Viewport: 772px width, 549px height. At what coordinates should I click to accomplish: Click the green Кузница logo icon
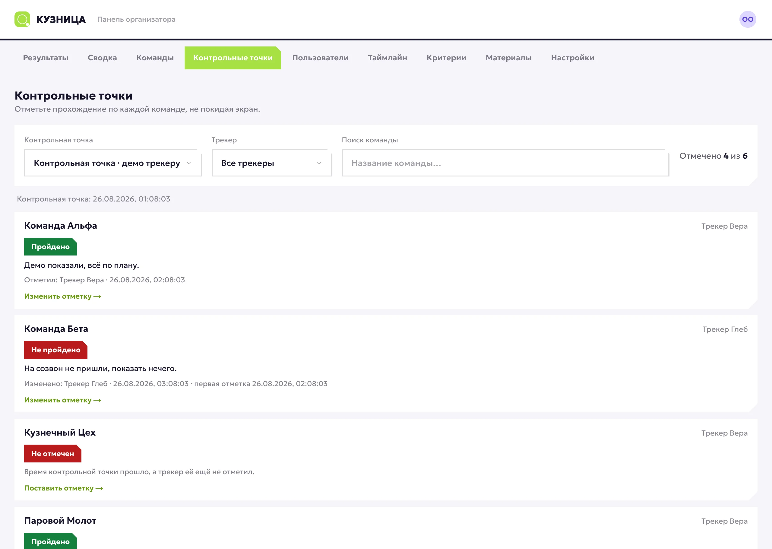[x=22, y=19]
